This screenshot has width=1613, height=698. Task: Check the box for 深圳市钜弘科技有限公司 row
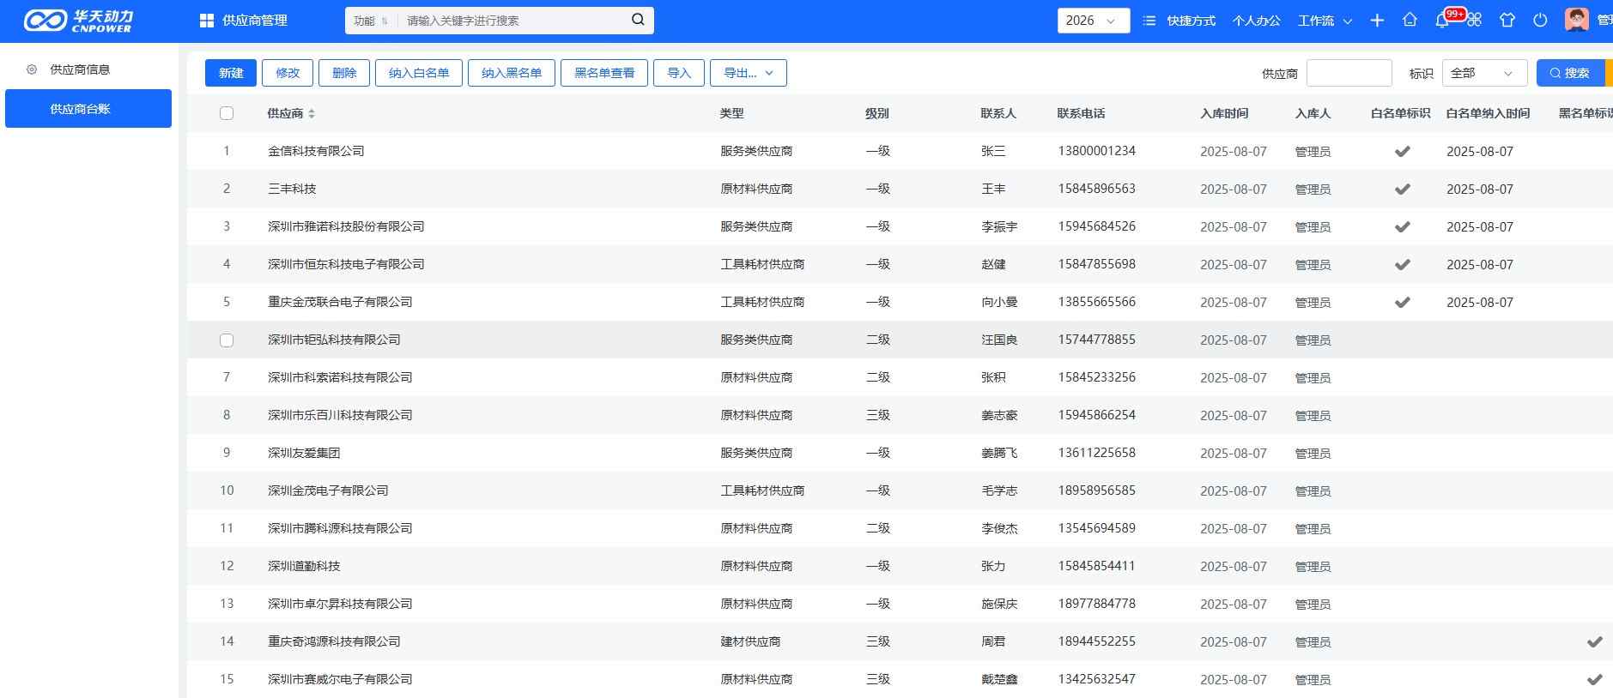coord(227,340)
